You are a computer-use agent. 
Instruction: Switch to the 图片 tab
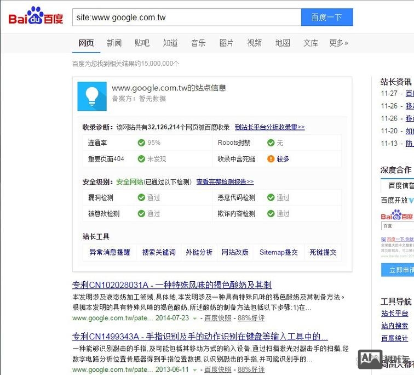226,43
